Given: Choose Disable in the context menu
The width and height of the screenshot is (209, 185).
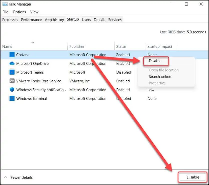Looking at the screenshot, I should point(155,61).
